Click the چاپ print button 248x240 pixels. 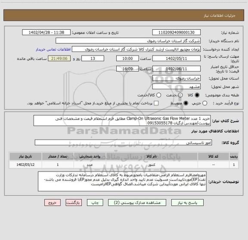(x=95, y=203)
